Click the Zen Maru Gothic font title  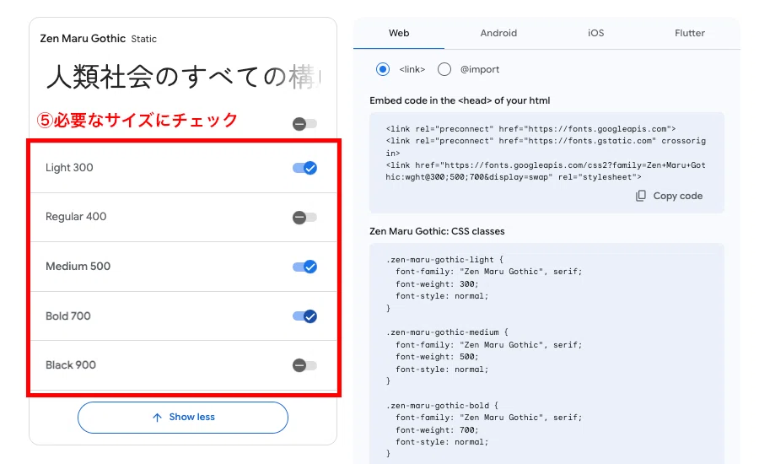coord(83,38)
